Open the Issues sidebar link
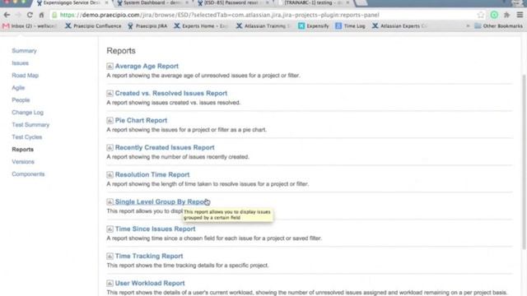 (x=20, y=63)
